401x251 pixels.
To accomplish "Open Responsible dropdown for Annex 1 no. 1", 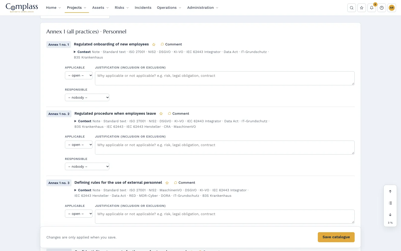I will pyautogui.click(x=87, y=97).
